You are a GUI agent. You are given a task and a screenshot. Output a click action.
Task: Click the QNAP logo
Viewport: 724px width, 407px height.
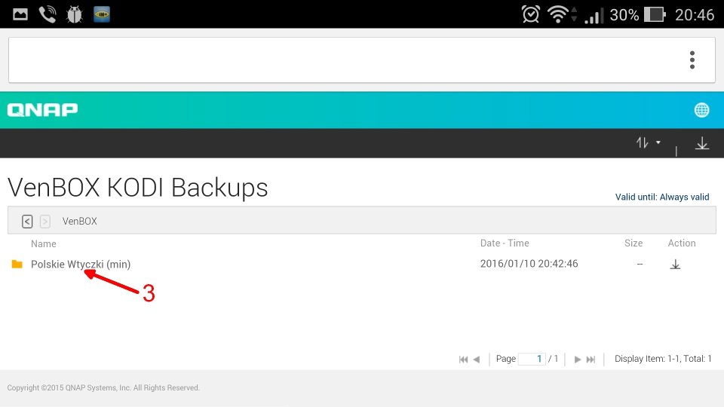[x=42, y=110]
